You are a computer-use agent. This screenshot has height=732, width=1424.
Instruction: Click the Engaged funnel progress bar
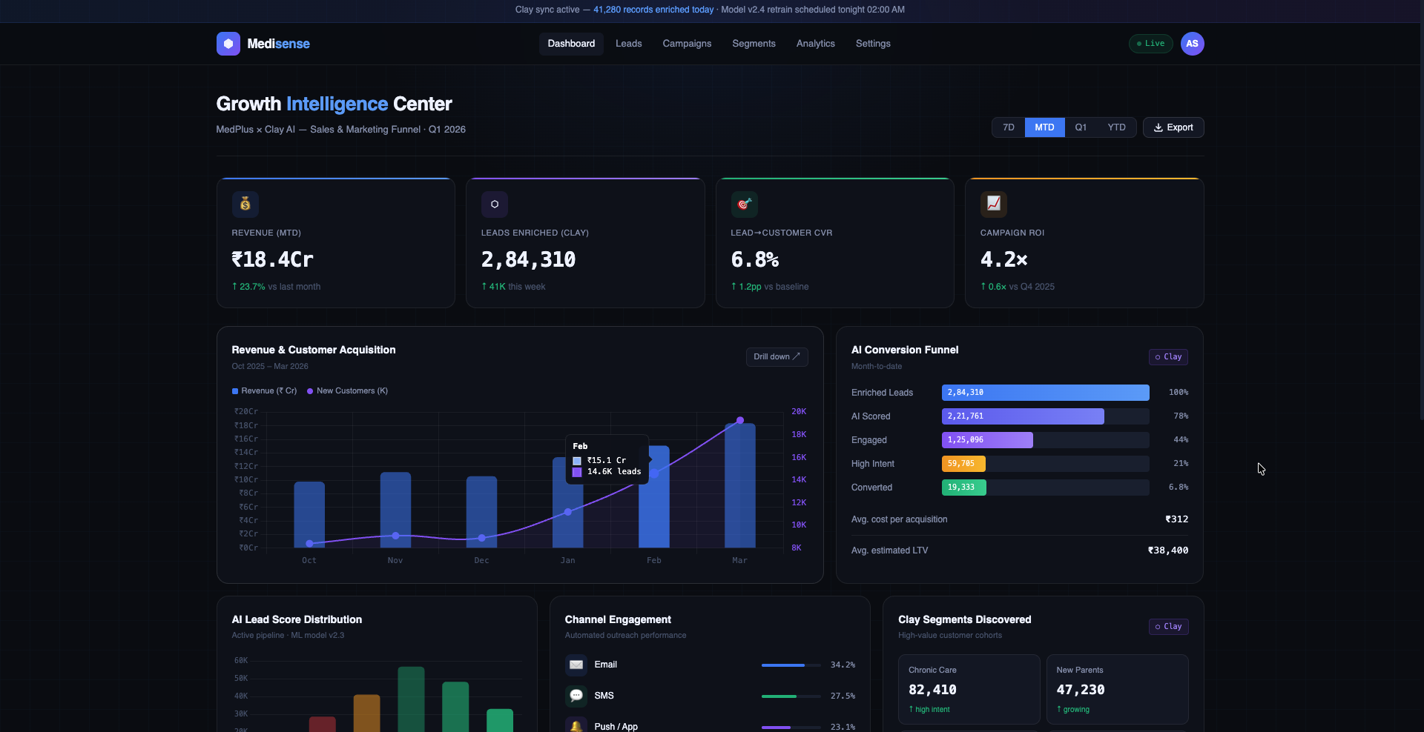click(x=1046, y=440)
